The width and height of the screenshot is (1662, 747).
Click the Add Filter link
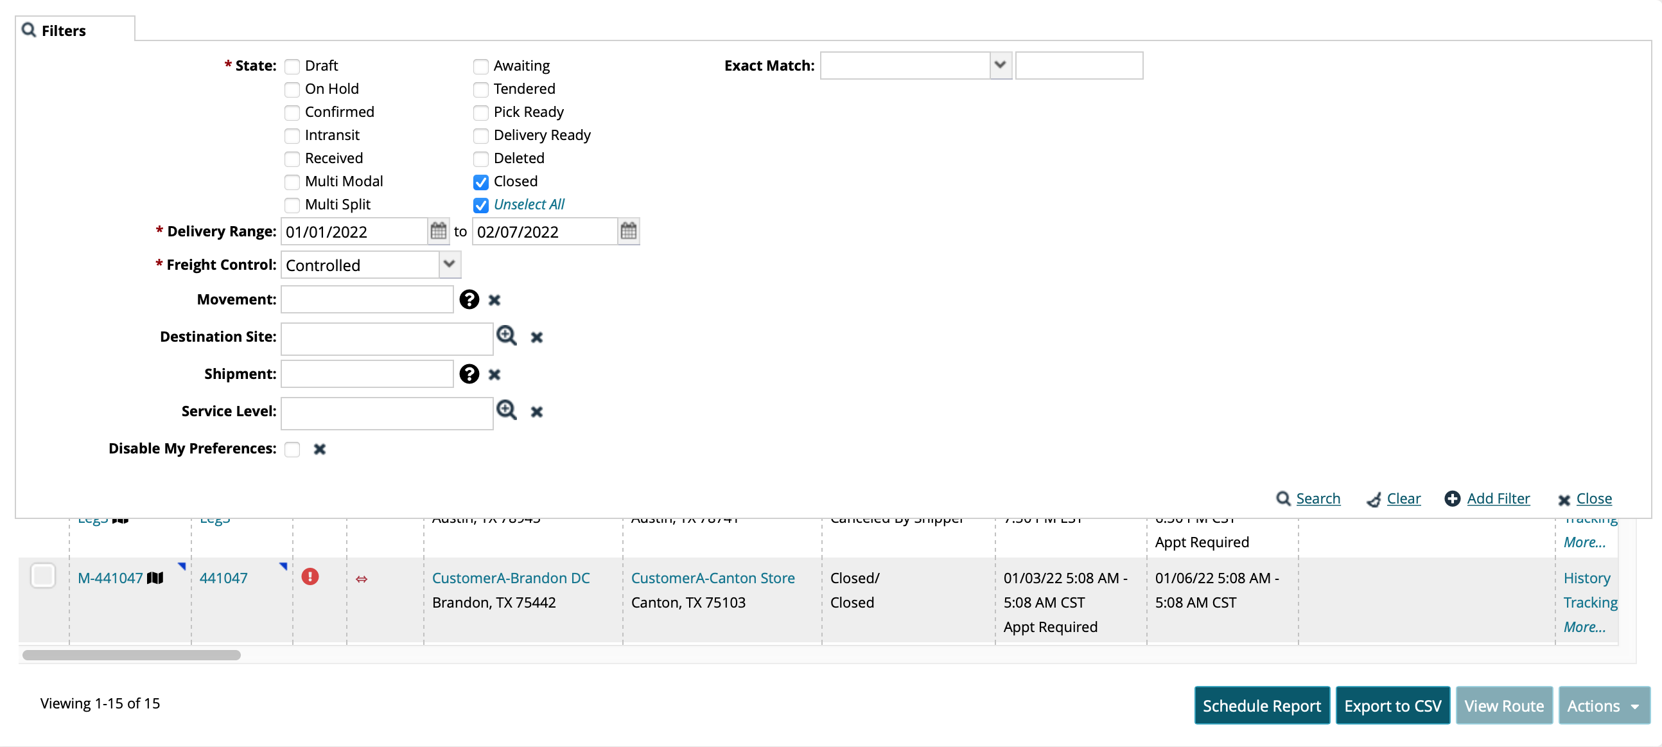click(x=1498, y=498)
